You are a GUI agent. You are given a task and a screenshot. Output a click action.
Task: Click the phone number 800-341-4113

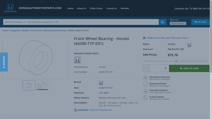[201, 8]
